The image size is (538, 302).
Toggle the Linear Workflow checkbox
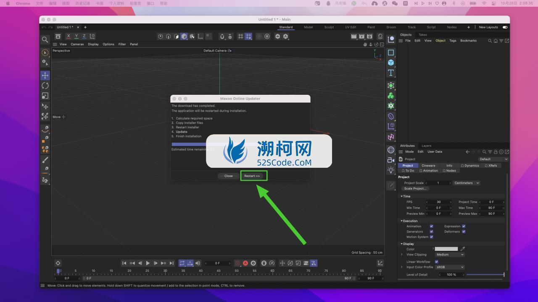click(436, 262)
